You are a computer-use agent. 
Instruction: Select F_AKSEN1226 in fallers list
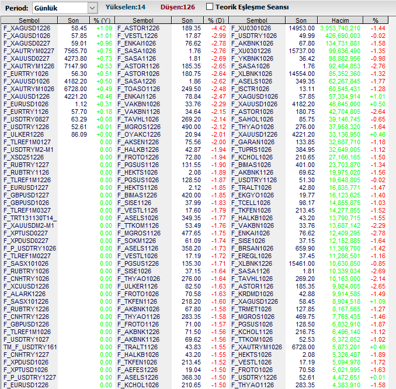tap(138, 142)
